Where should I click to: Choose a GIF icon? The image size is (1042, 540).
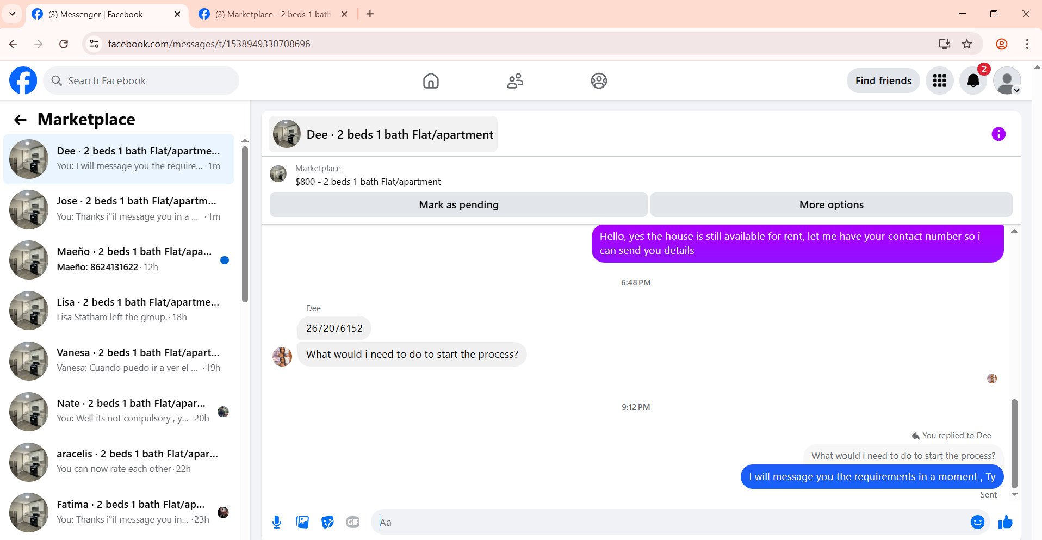point(353,522)
